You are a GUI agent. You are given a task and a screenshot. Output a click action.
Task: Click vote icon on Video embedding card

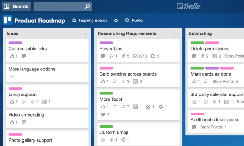point(12,122)
